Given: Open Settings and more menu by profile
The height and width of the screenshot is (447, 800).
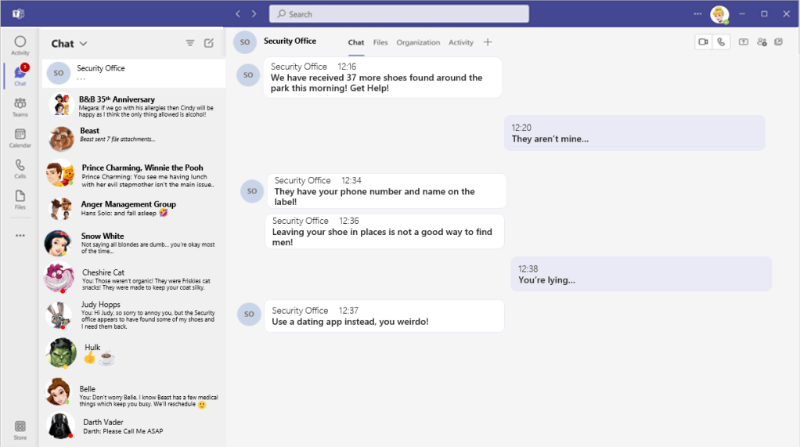Looking at the screenshot, I should (697, 14).
